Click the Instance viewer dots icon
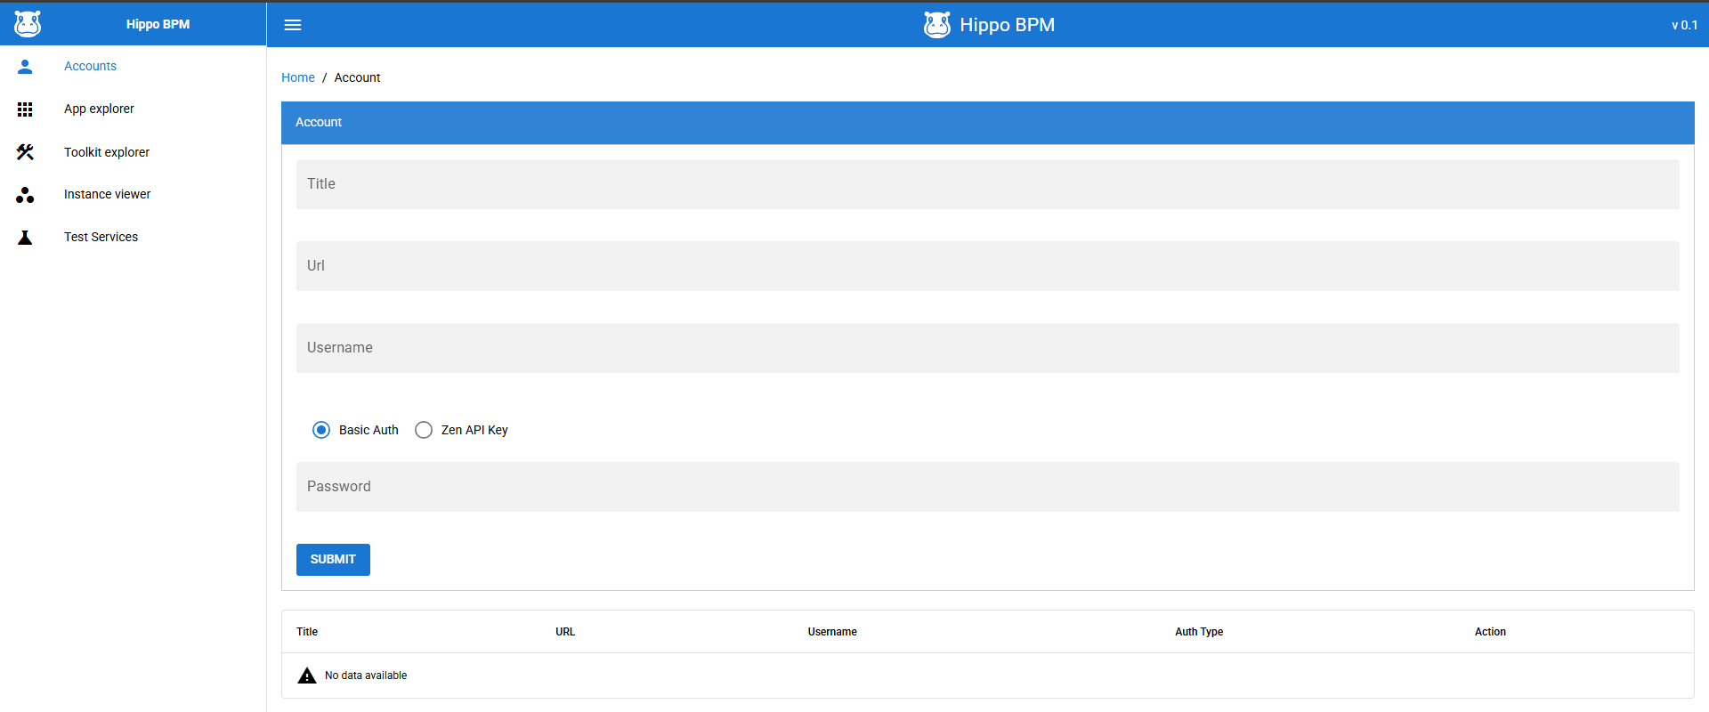Screen dimensions: 1709x712 click(25, 195)
